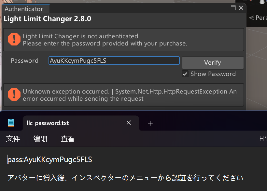Click the orange not-authenticated warning icon

[14, 39]
